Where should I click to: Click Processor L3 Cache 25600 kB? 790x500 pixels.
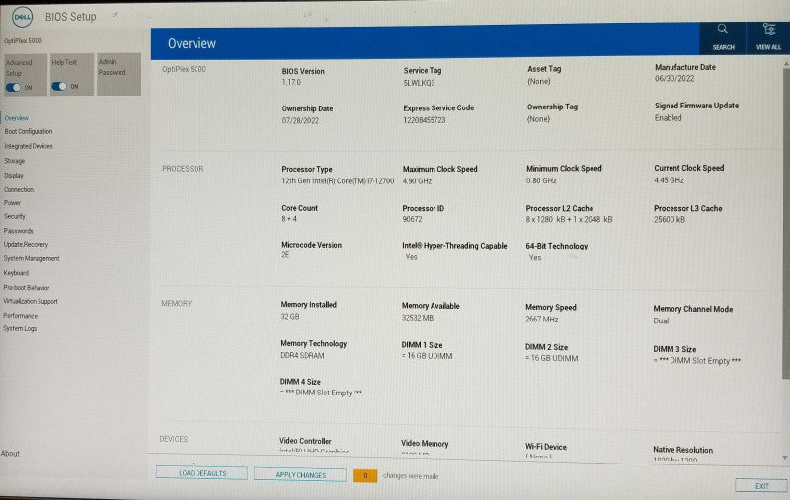pos(670,219)
